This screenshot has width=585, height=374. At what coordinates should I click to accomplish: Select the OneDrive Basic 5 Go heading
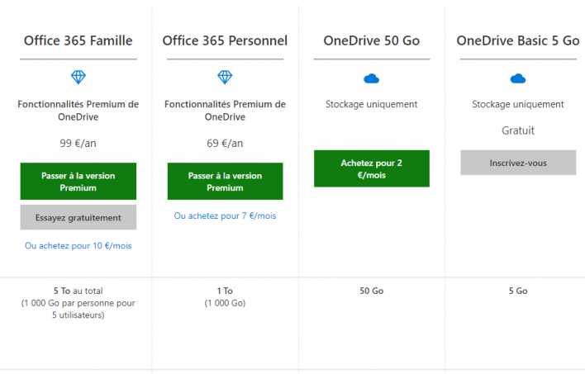[518, 40]
